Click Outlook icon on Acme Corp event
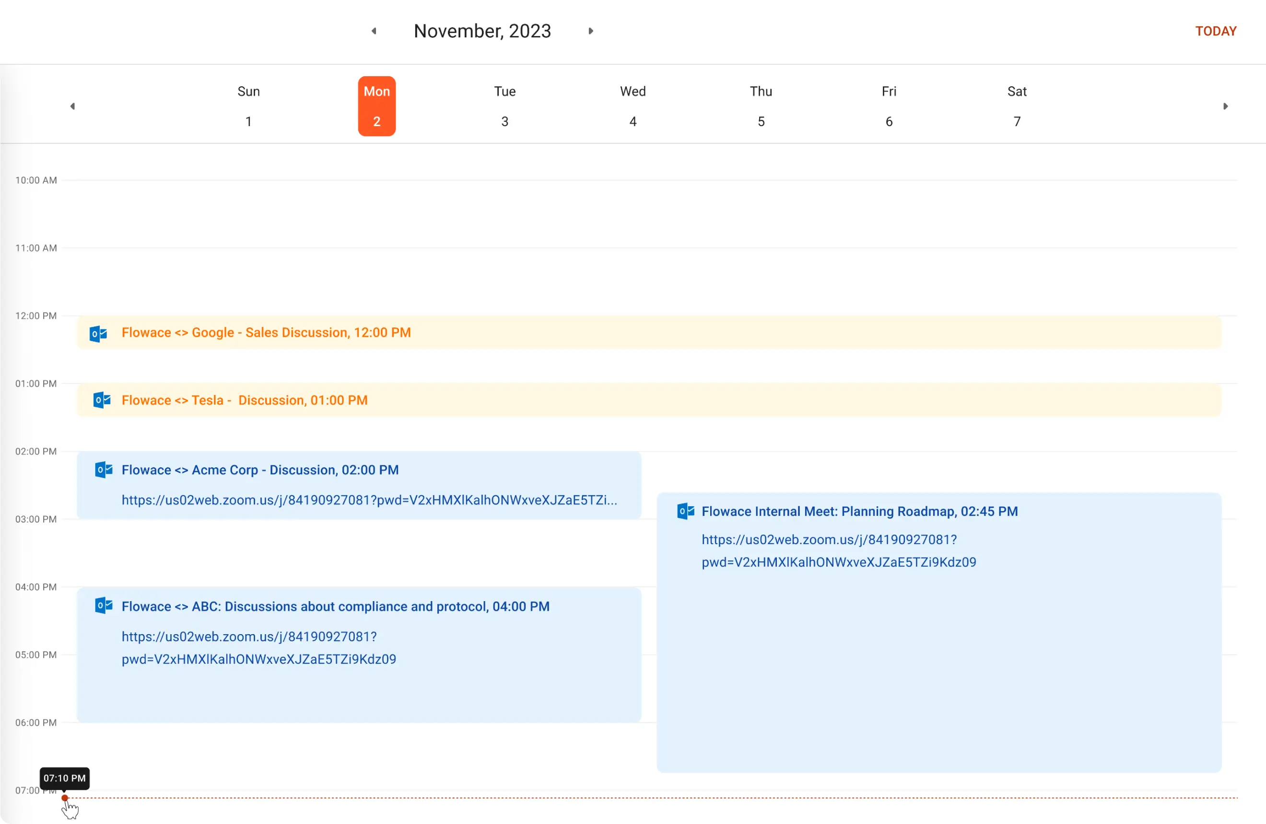The width and height of the screenshot is (1266, 824). pyautogui.click(x=103, y=470)
